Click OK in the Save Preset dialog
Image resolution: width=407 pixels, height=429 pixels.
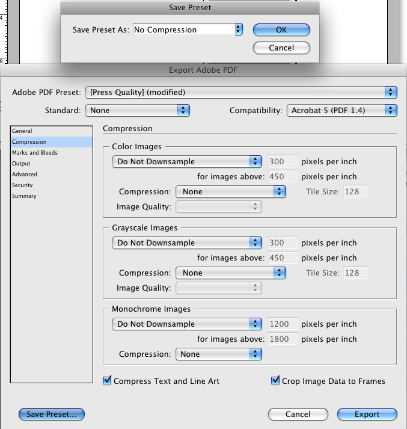pos(281,29)
